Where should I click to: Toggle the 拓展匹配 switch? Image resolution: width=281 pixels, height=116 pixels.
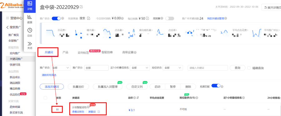216,86
